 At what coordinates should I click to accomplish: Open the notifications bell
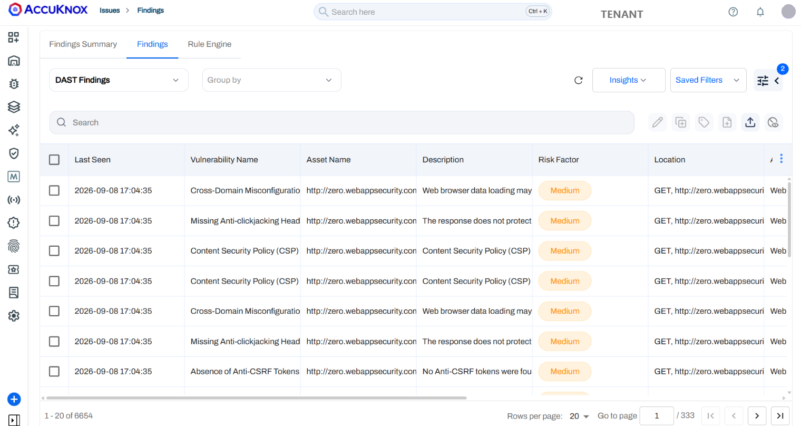click(x=760, y=12)
